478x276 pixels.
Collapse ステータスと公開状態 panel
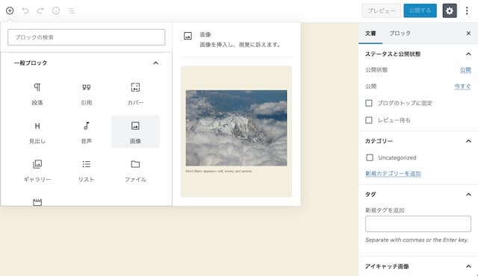[x=468, y=54]
